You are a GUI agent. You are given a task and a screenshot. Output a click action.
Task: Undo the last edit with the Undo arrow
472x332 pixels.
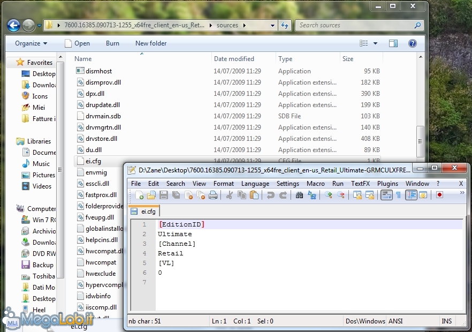click(270, 195)
